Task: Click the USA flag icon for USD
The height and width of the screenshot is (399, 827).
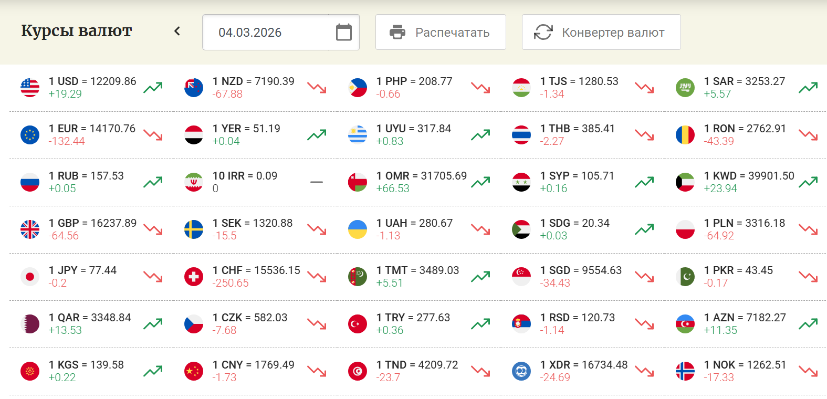Action: (30, 88)
